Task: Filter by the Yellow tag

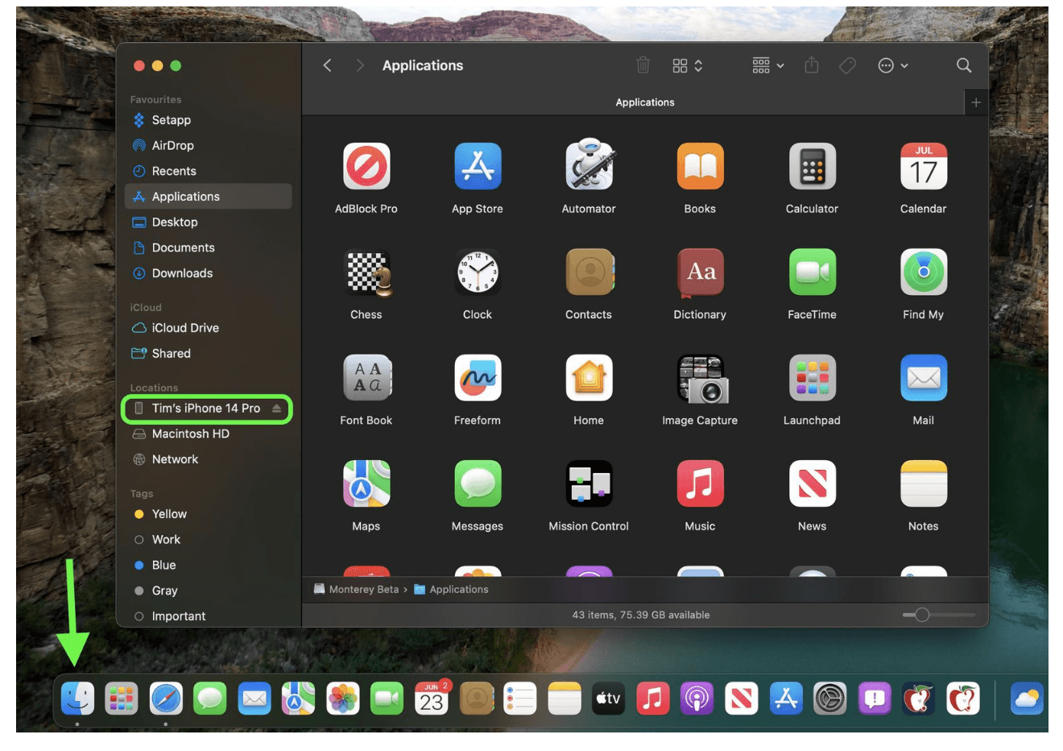Action: [209, 514]
